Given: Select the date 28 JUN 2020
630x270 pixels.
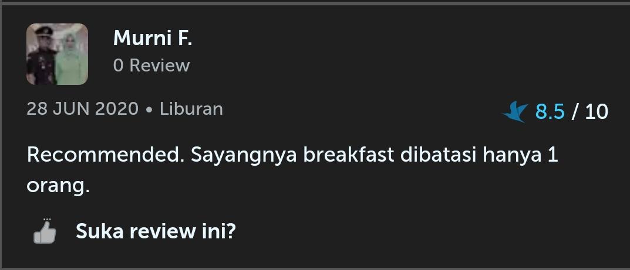Looking at the screenshot, I should pos(82,109).
